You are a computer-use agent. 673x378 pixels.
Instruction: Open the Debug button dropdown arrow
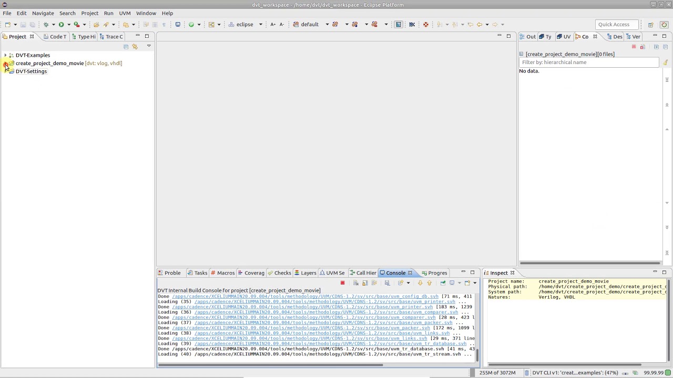pyautogui.click(x=53, y=25)
